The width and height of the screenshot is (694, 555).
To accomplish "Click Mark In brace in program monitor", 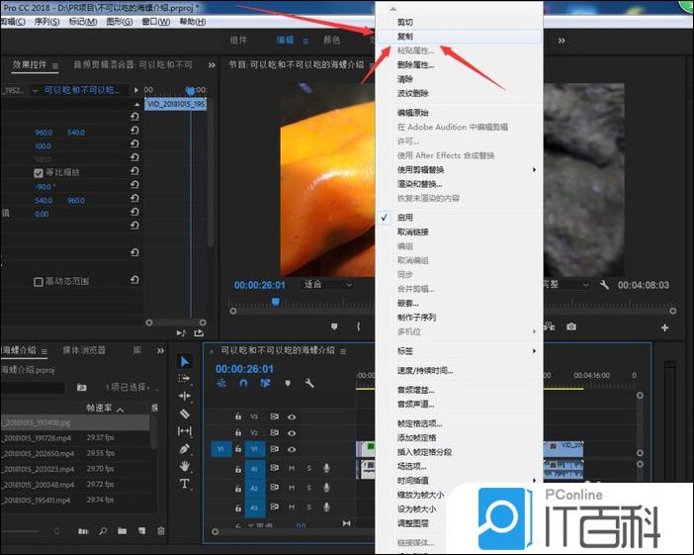I will click(358, 326).
